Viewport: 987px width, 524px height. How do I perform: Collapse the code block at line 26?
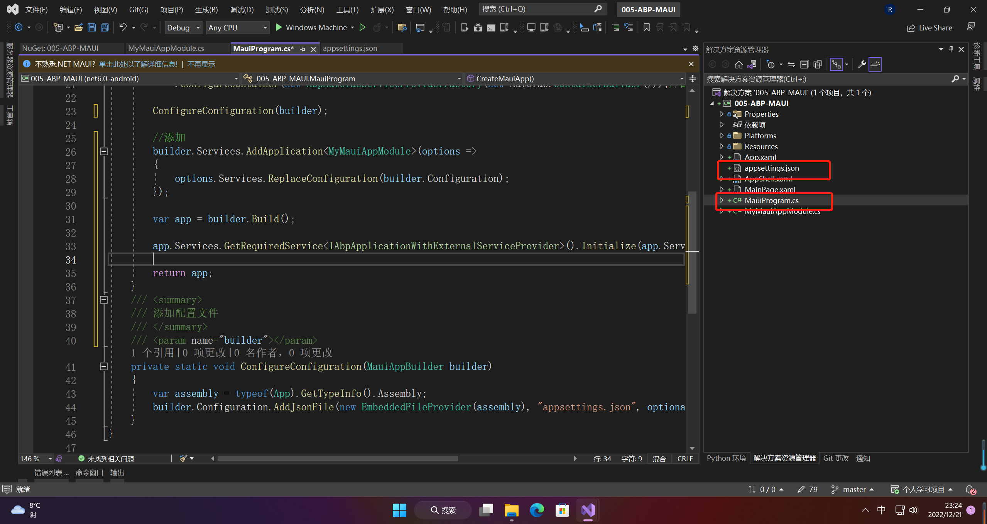click(x=103, y=151)
